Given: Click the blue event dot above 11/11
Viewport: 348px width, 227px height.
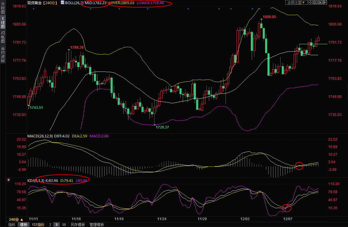Looking at the screenshot, I should 33,9.
